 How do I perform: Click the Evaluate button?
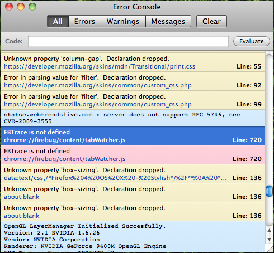(x=252, y=41)
